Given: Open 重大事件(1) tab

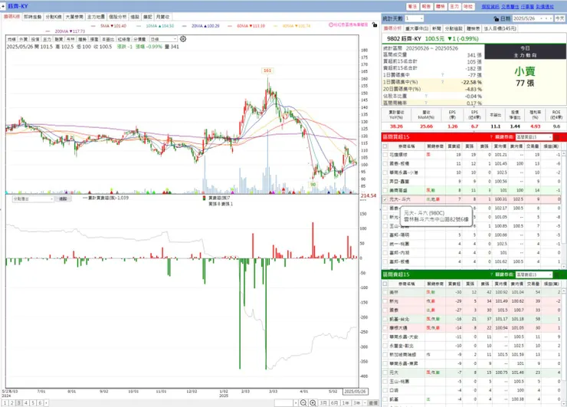Looking at the screenshot, I should coord(417,28).
